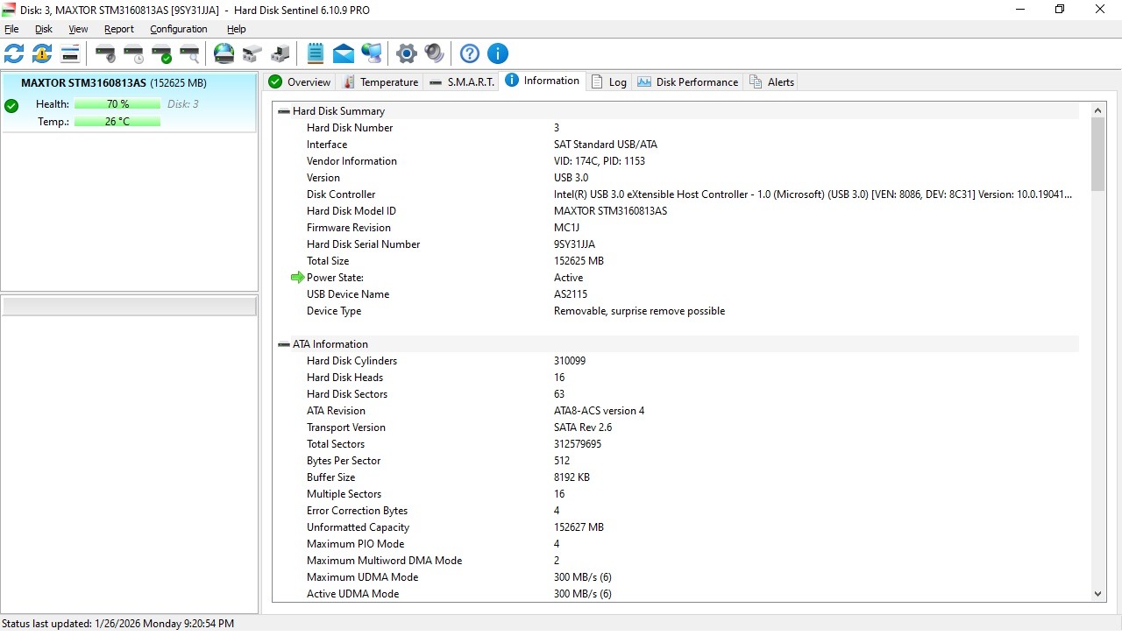The image size is (1122, 636).
Task: Collapse the Hard Disk Summary section
Action: [283, 111]
